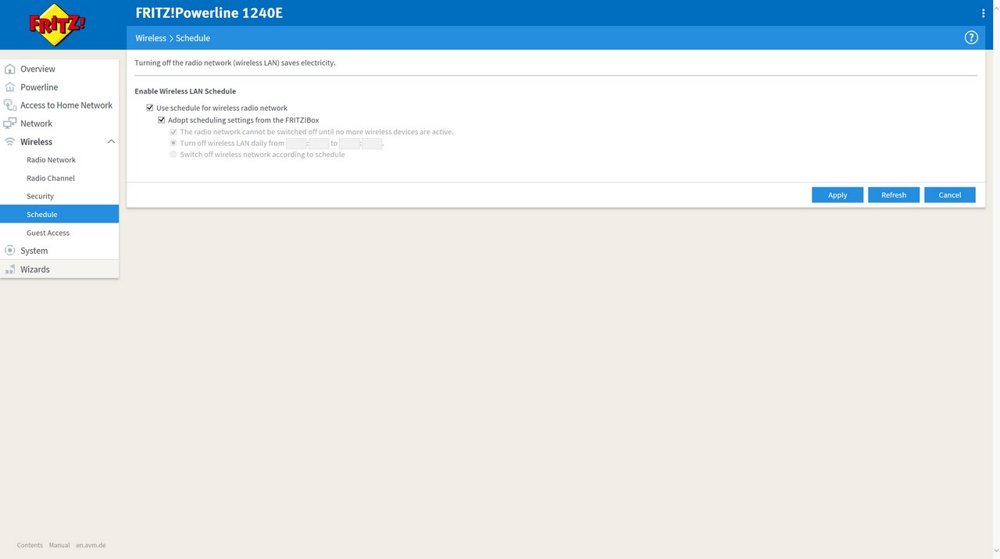This screenshot has height=559, width=1000.
Task: Click the end hour input field
Action: coord(349,144)
